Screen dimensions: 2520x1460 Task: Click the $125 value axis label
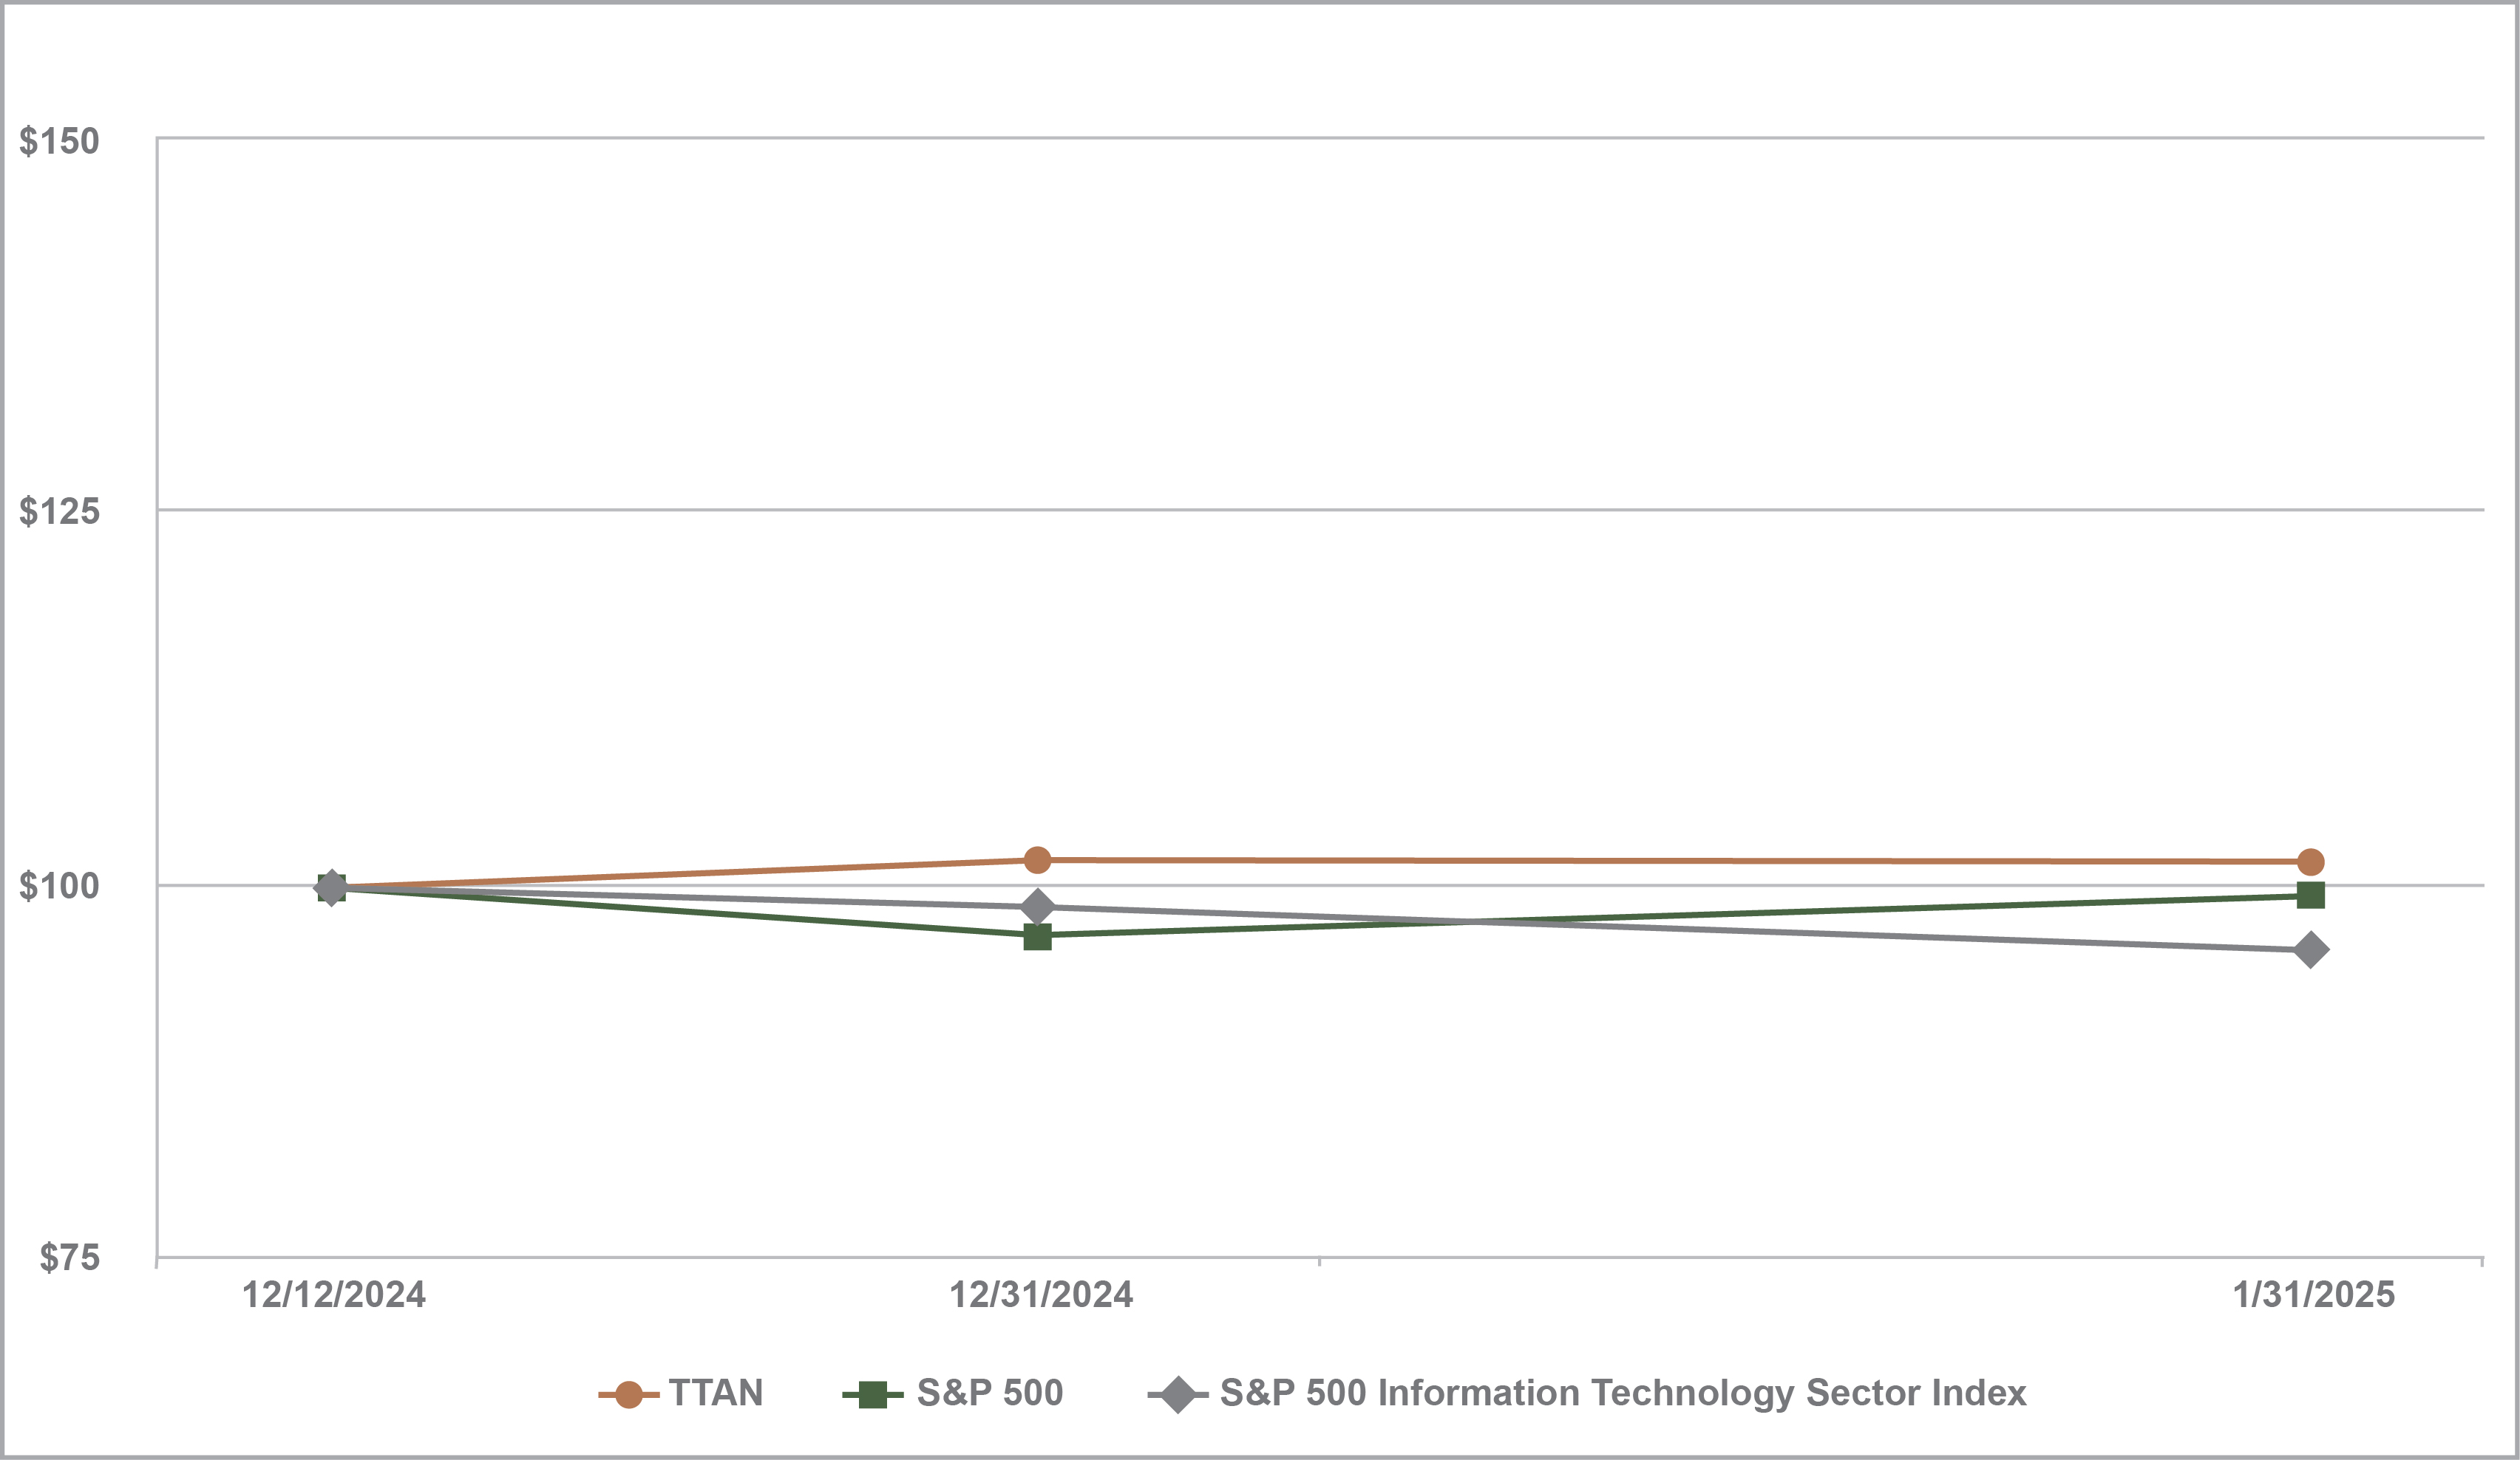[60, 511]
